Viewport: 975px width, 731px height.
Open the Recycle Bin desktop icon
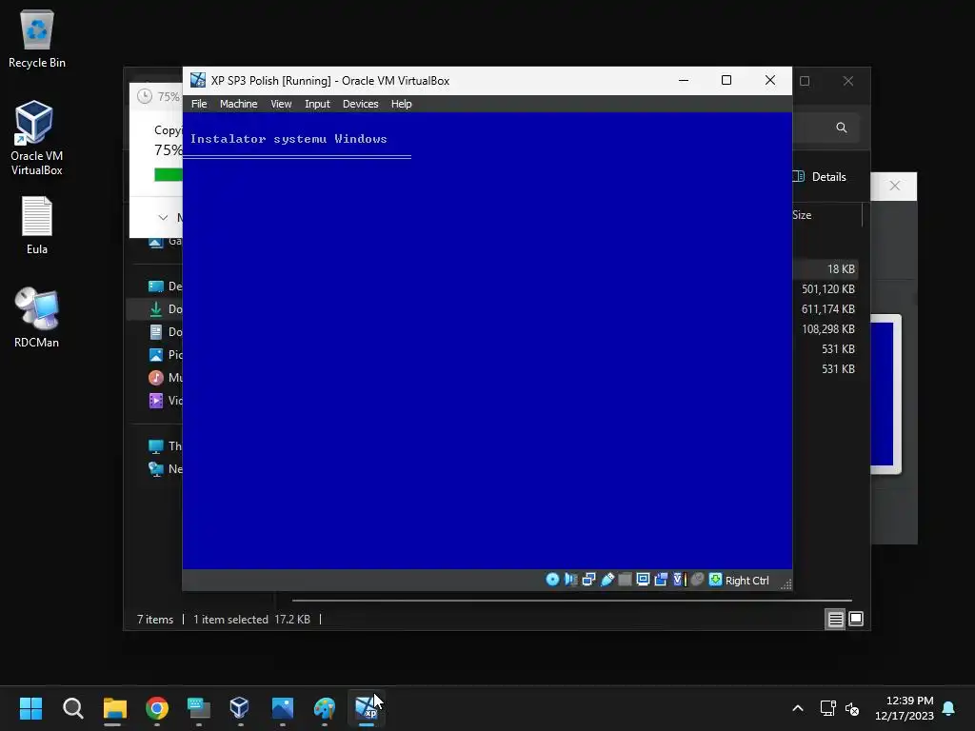[x=37, y=39]
